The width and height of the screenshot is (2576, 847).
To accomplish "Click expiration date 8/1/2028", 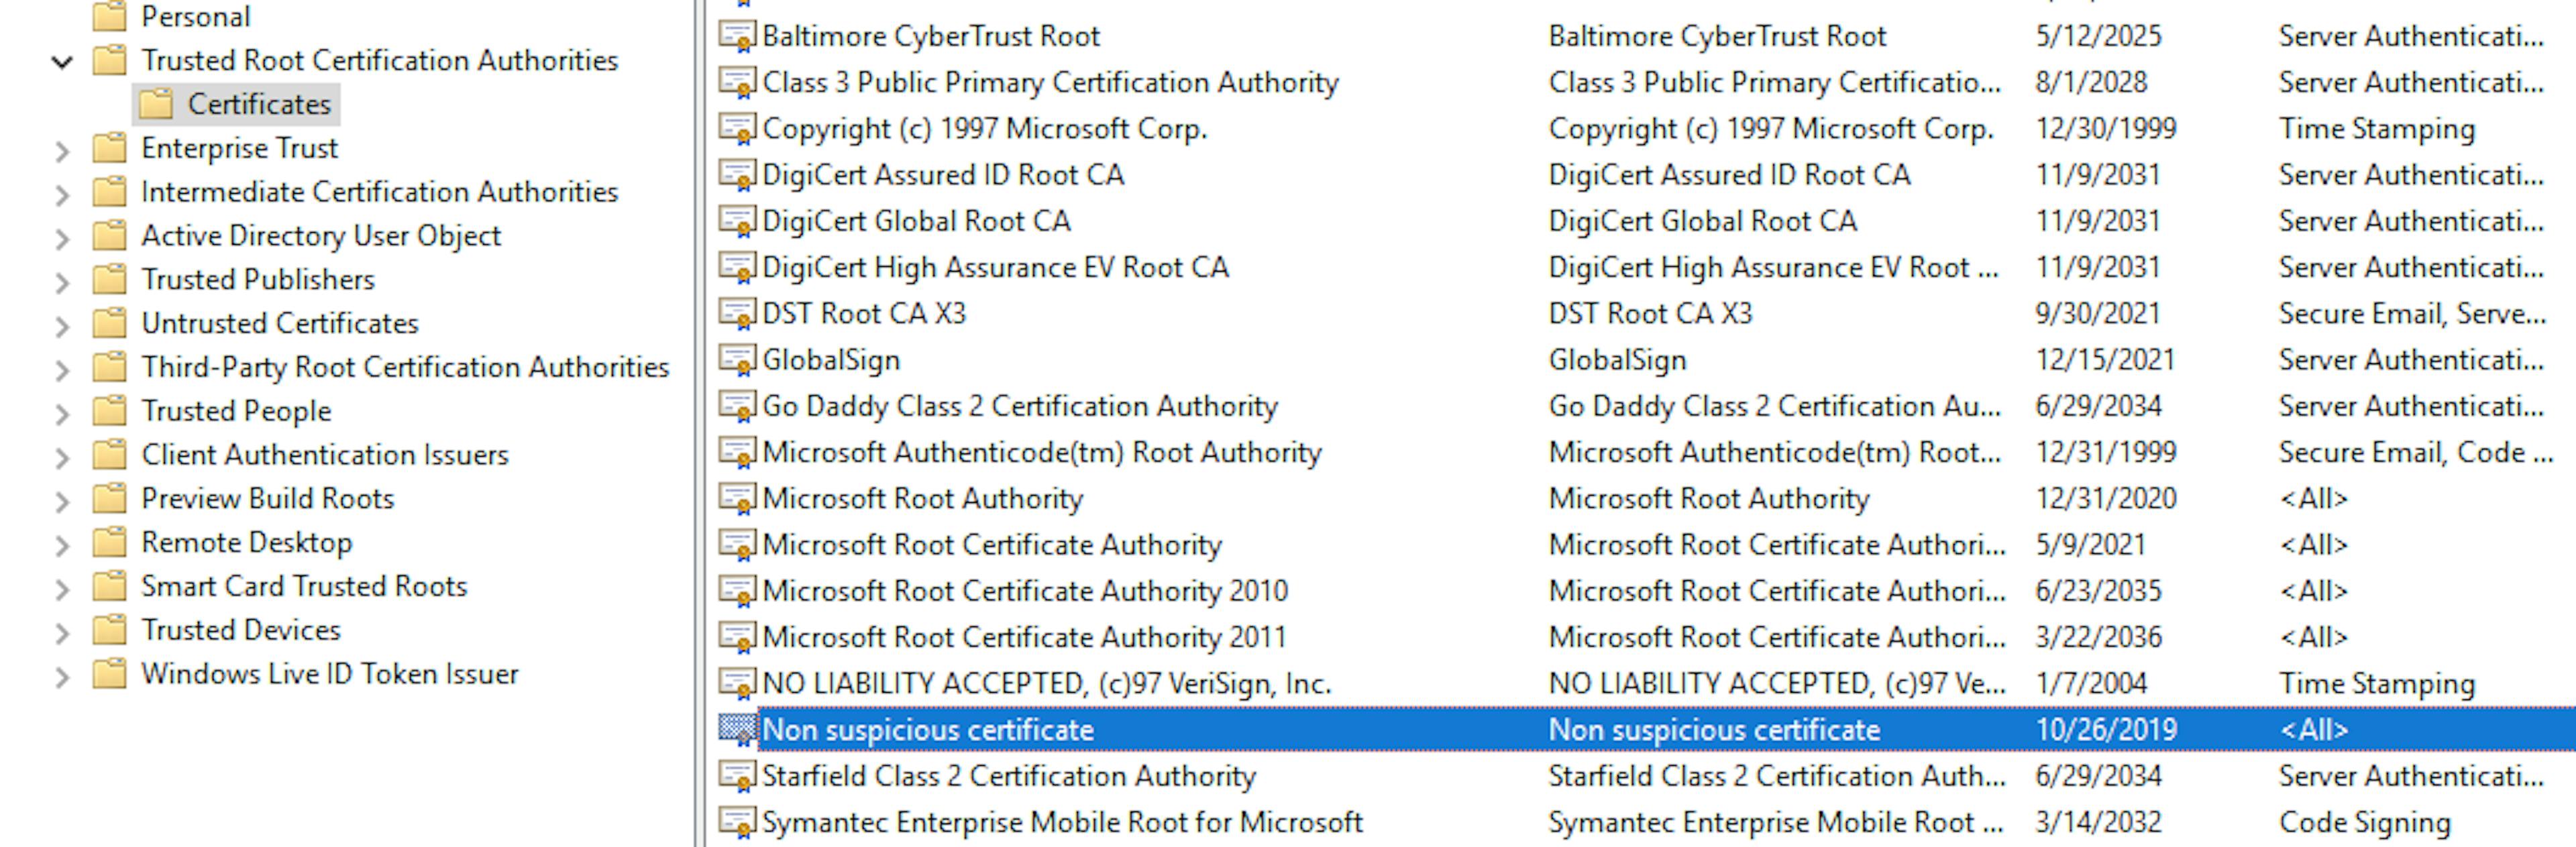I will tap(2091, 82).
